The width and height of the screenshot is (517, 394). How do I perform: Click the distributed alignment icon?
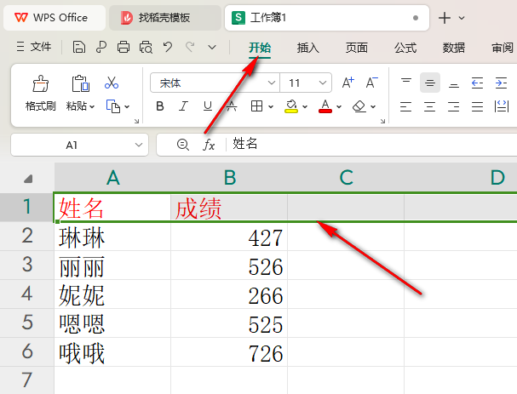(x=501, y=106)
